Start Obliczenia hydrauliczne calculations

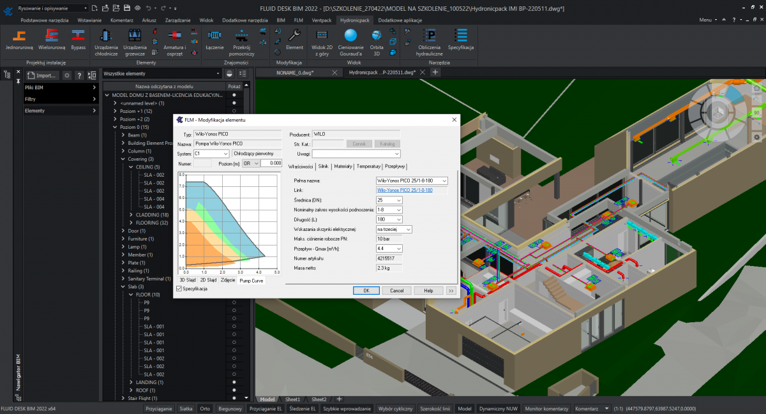tap(429, 40)
